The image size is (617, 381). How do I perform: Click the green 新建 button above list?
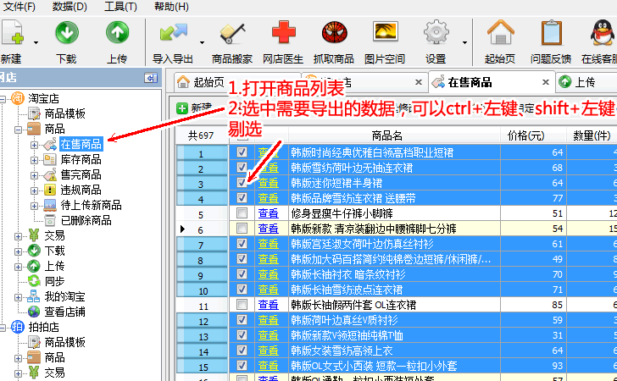pyautogui.click(x=194, y=108)
